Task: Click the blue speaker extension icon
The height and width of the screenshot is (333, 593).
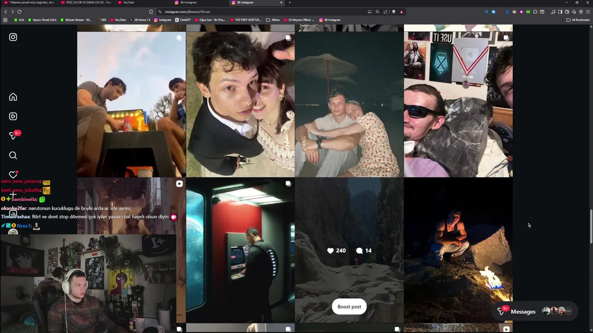Action: (x=486, y=12)
